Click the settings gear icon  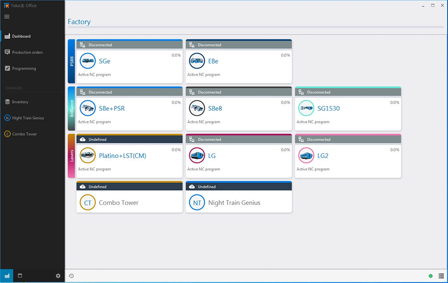pyautogui.click(x=58, y=276)
